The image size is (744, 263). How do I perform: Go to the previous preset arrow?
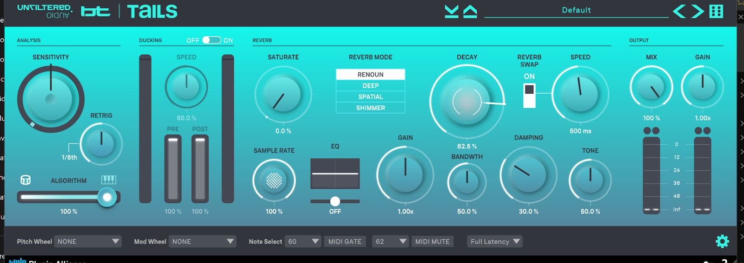point(679,11)
